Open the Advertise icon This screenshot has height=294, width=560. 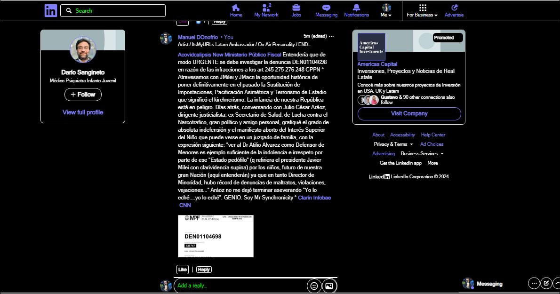(454, 11)
